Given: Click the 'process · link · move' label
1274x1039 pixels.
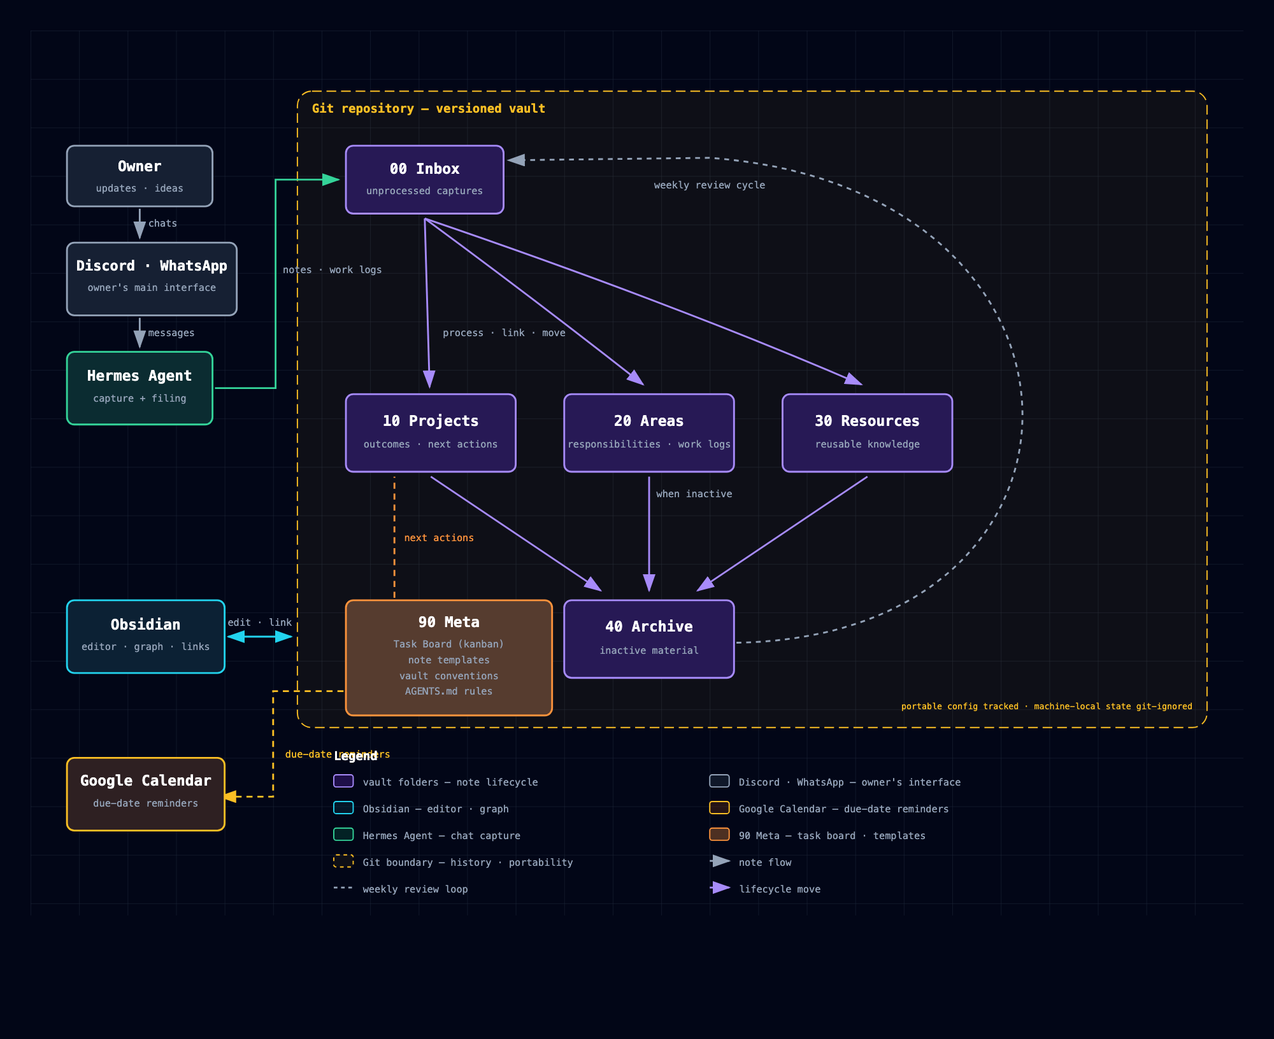Looking at the screenshot, I should pyautogui.click(x=504, y=333).
